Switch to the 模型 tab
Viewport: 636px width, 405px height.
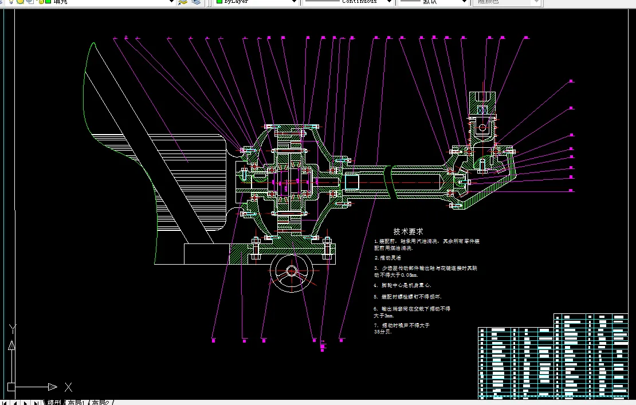(x=54, y=403)
